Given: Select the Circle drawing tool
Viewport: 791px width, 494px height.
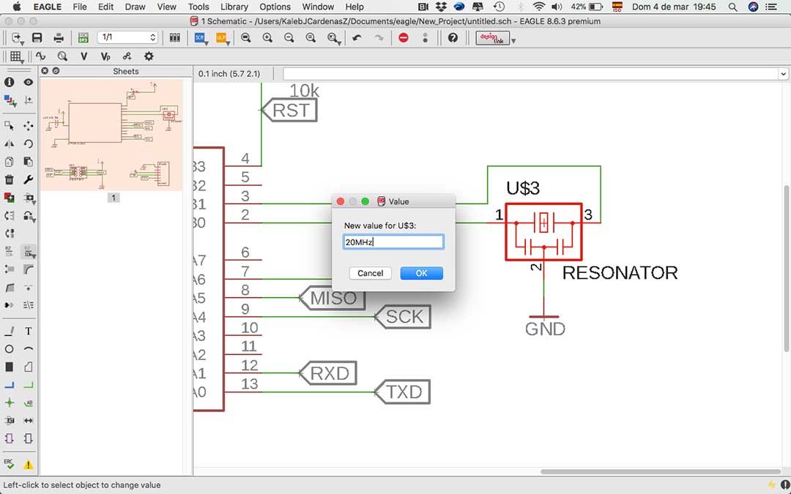Looking at the screenshot, I should click(9, 349).
